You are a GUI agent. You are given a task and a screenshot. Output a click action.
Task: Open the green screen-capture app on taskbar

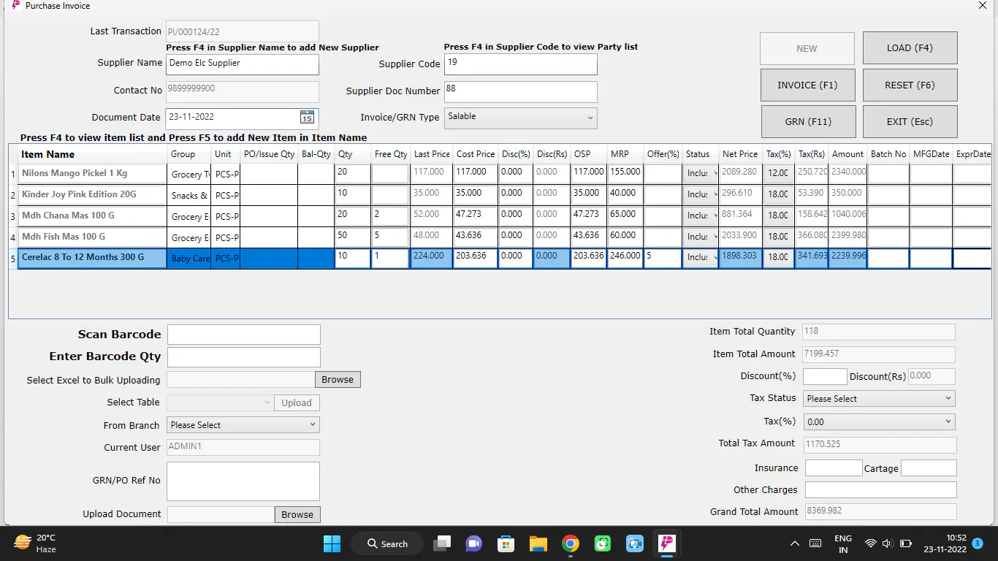coord(603,543)
